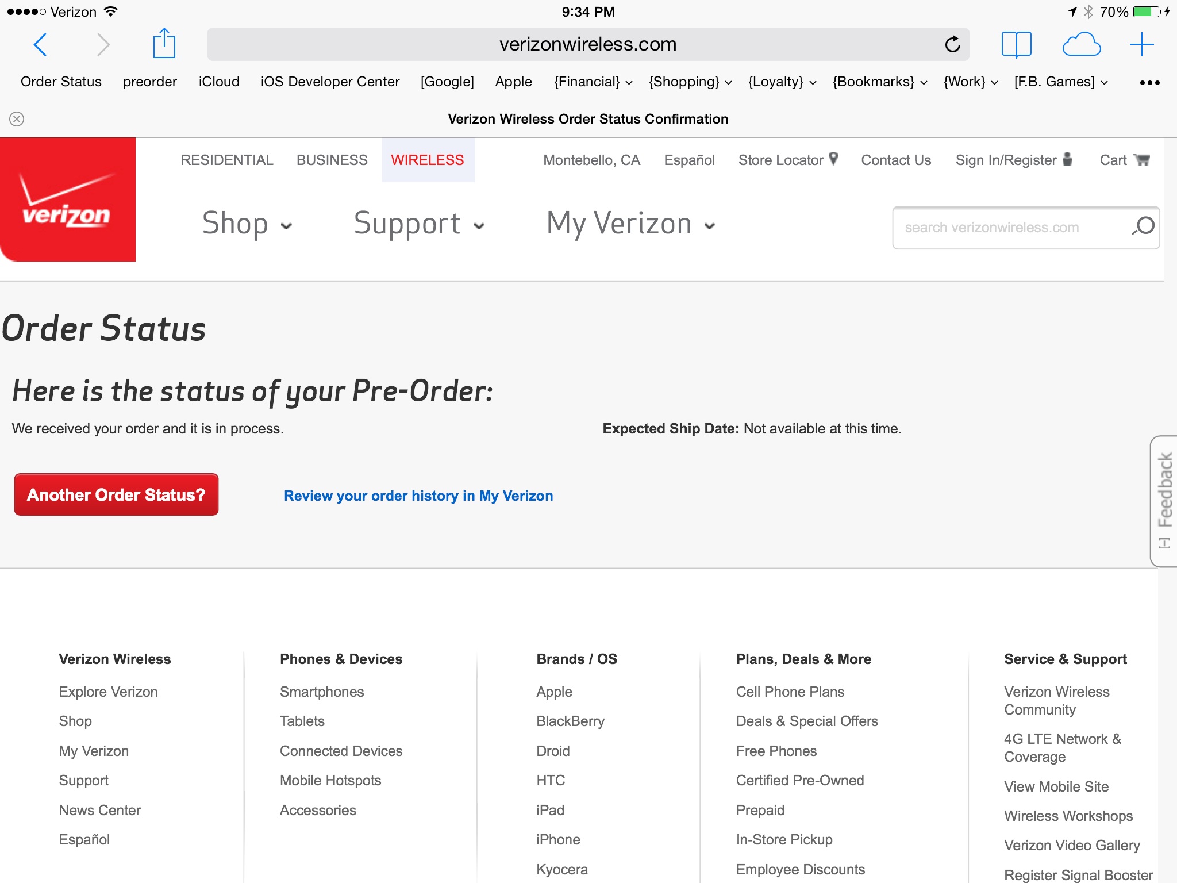This screenshot has height=883, width=1177.
Task: Review order history in My Verizon link
Action: [418, 496]
